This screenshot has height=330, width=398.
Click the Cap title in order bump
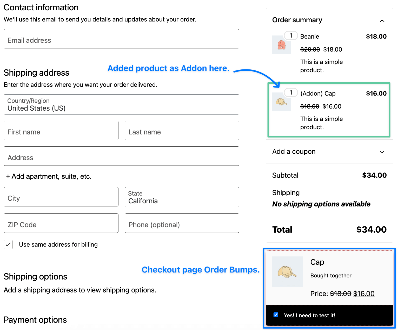[x=317, y=262]
